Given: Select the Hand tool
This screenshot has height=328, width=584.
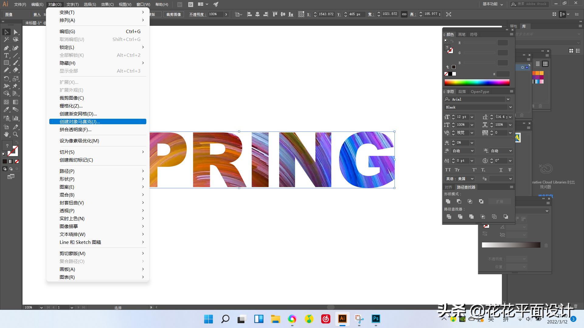Looking at the screenshot, I should tap(6, 134).
